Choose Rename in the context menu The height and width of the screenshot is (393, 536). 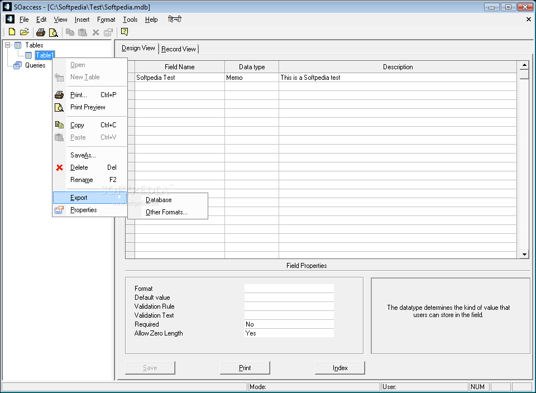tap(90, 180)
